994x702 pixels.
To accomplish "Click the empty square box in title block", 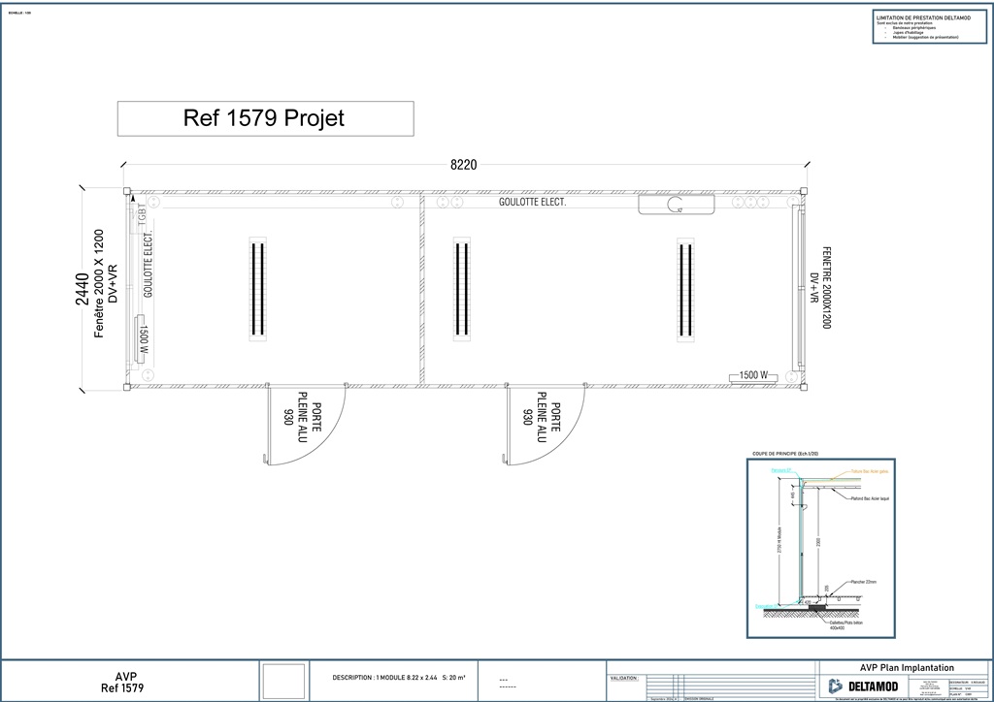I will coord(284,681).
